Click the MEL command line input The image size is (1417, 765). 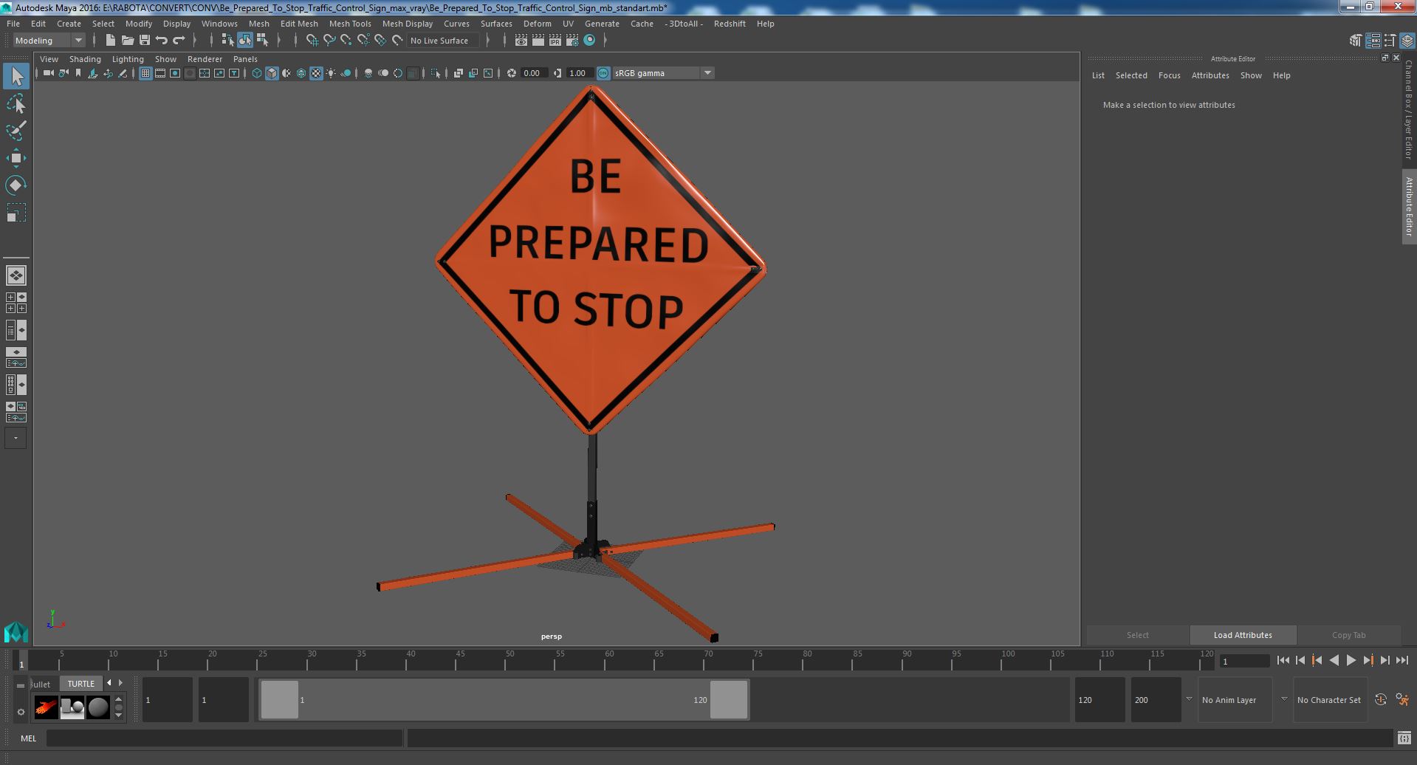pyautogui.click(x=224, y=738)
